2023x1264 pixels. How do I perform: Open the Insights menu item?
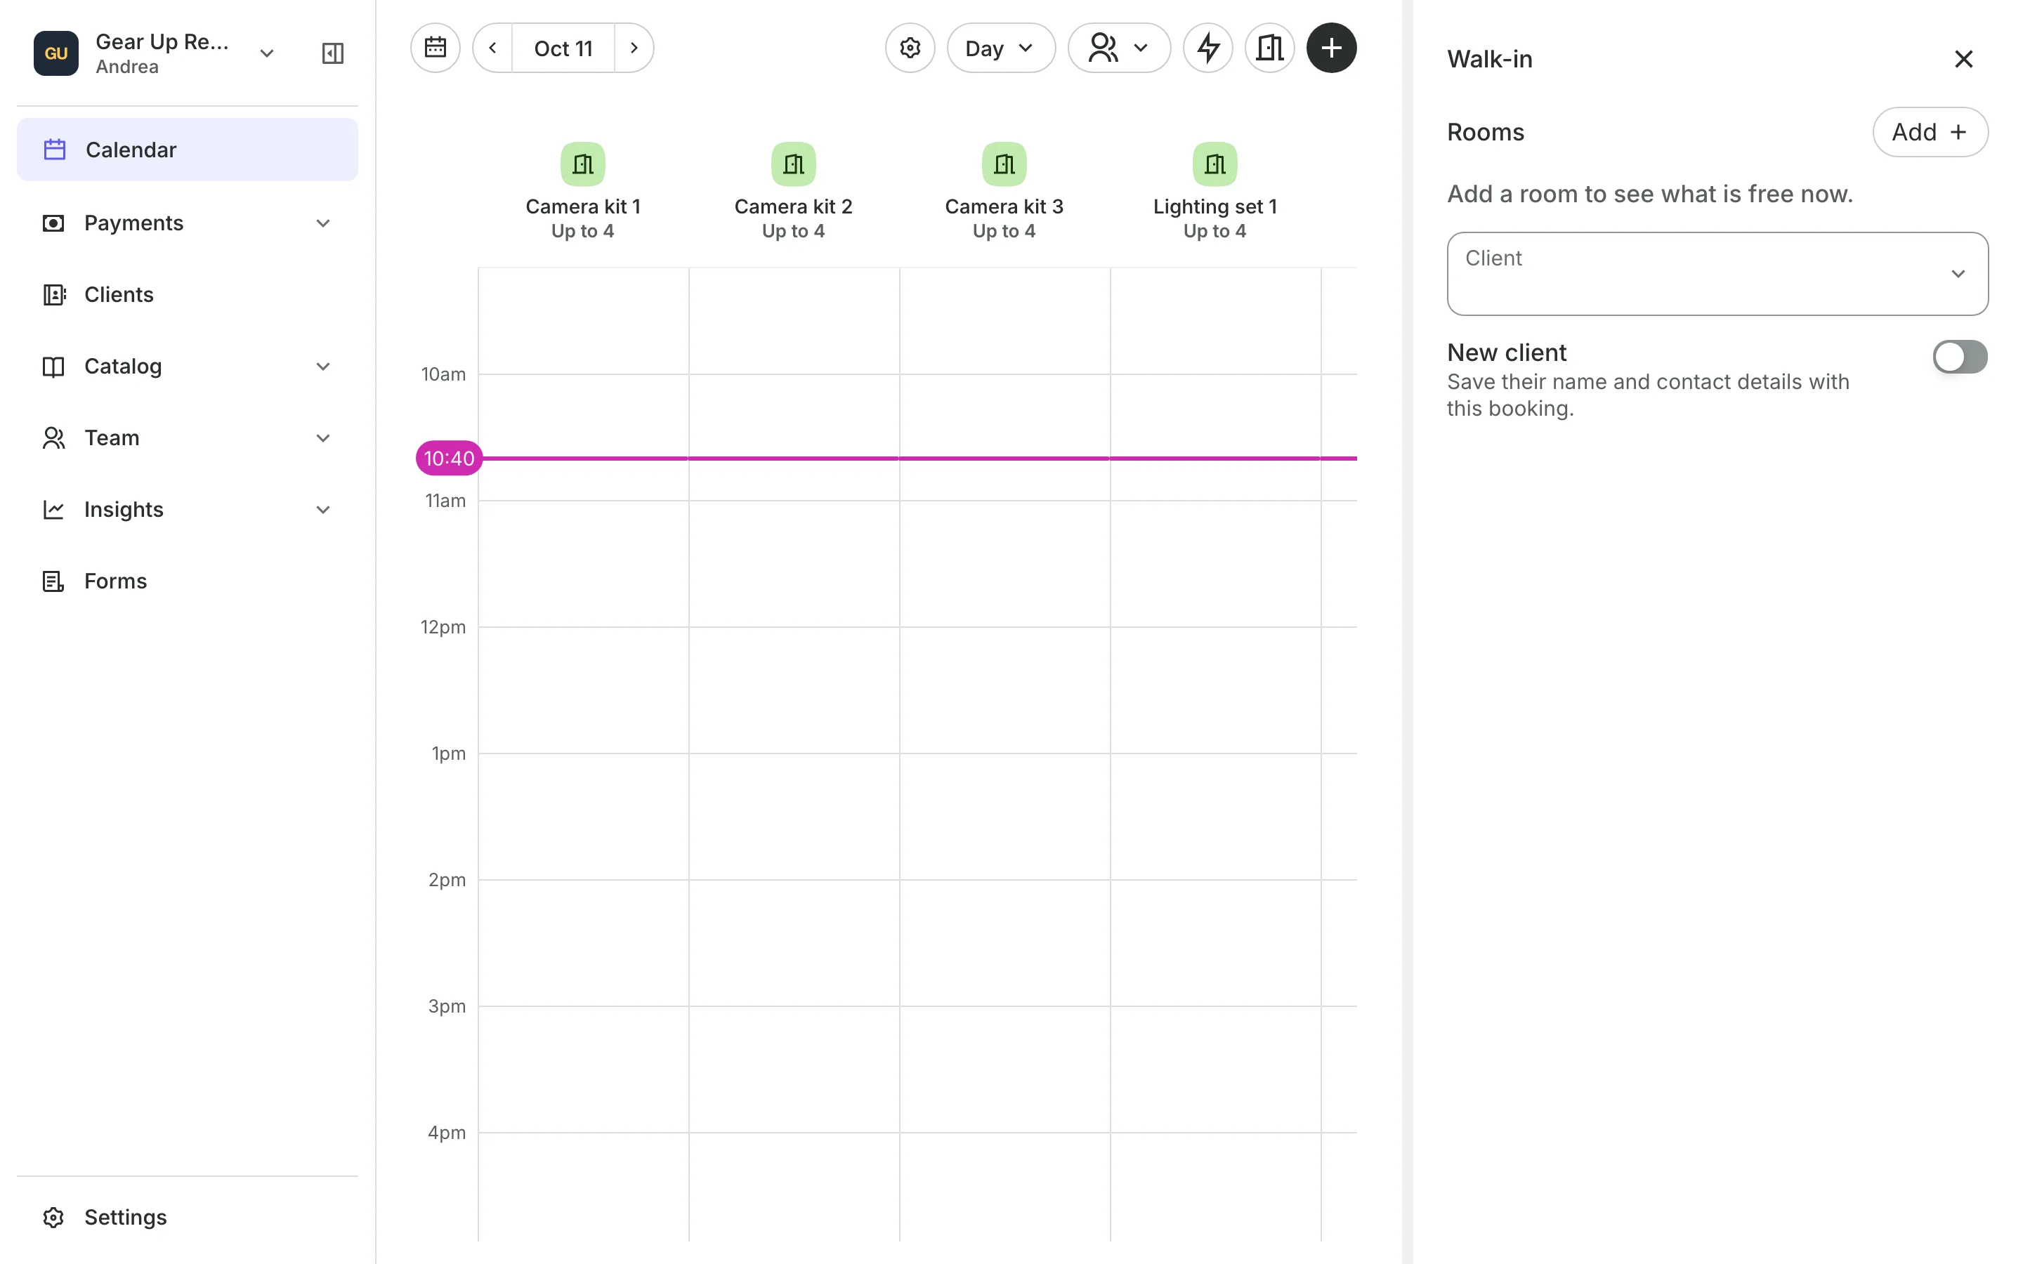click(x=188, y=510)
